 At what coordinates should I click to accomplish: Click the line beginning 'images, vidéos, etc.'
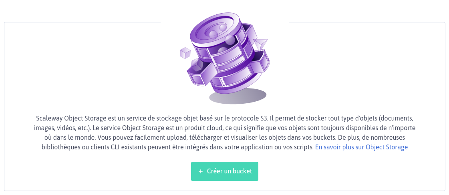(224, 128)
